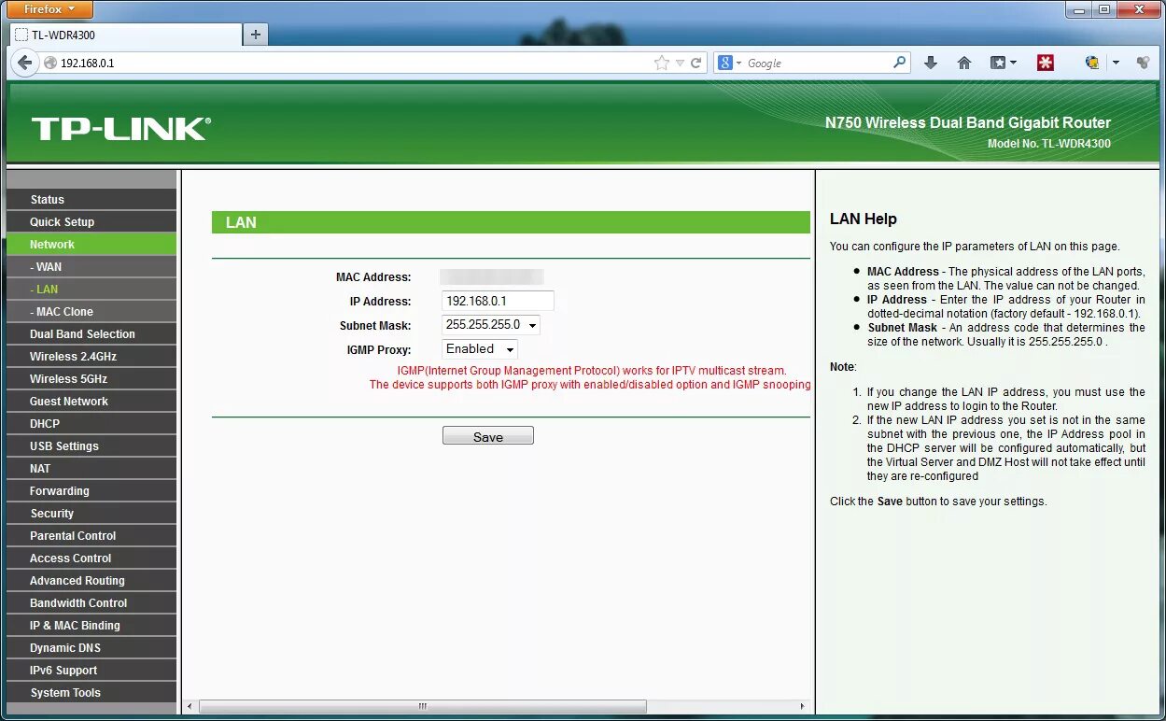Open the IGMP Proxy dropdown

coord(480,349)
